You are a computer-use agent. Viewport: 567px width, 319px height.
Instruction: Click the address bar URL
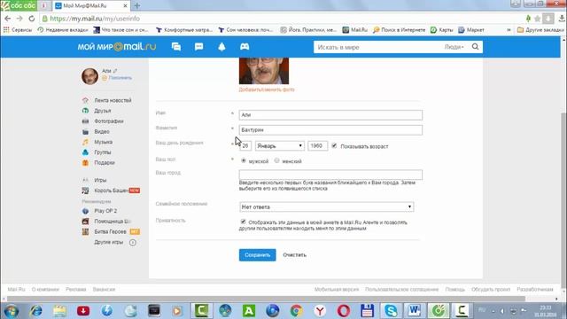tap(95, 19)
